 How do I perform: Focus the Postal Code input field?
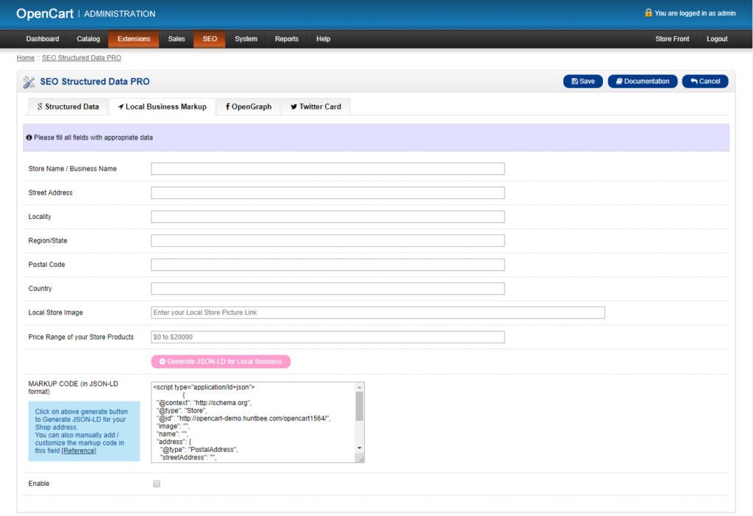[327, 265]
